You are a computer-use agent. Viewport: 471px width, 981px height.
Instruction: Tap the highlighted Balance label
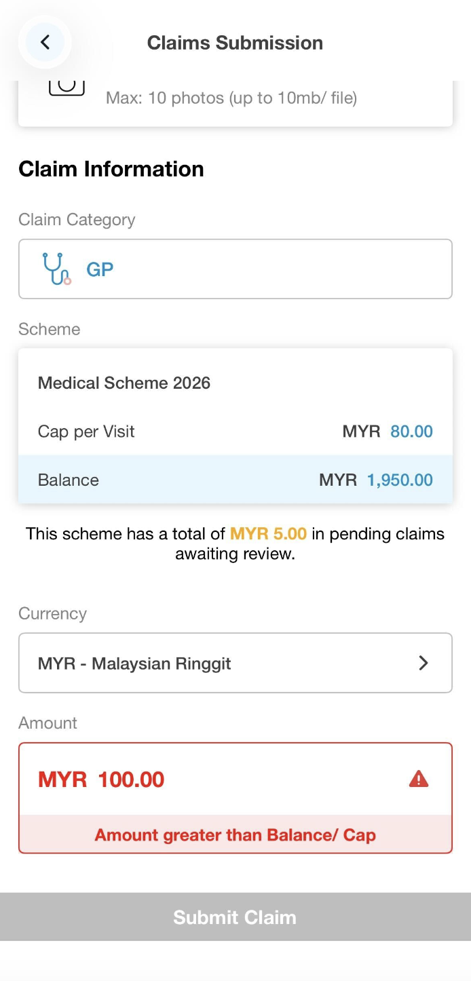[69, 480]
